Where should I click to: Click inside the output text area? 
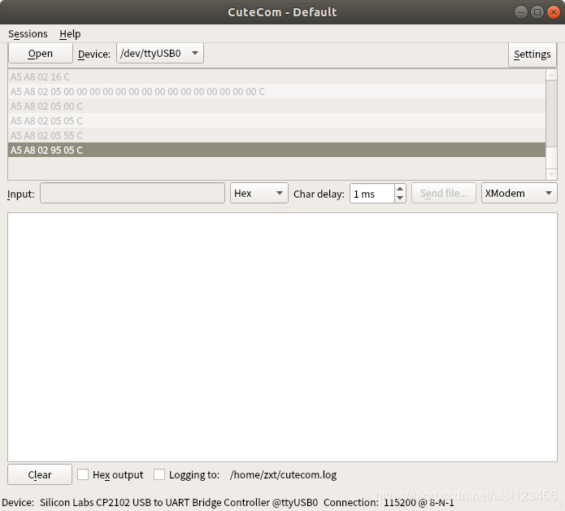point(283,337)
